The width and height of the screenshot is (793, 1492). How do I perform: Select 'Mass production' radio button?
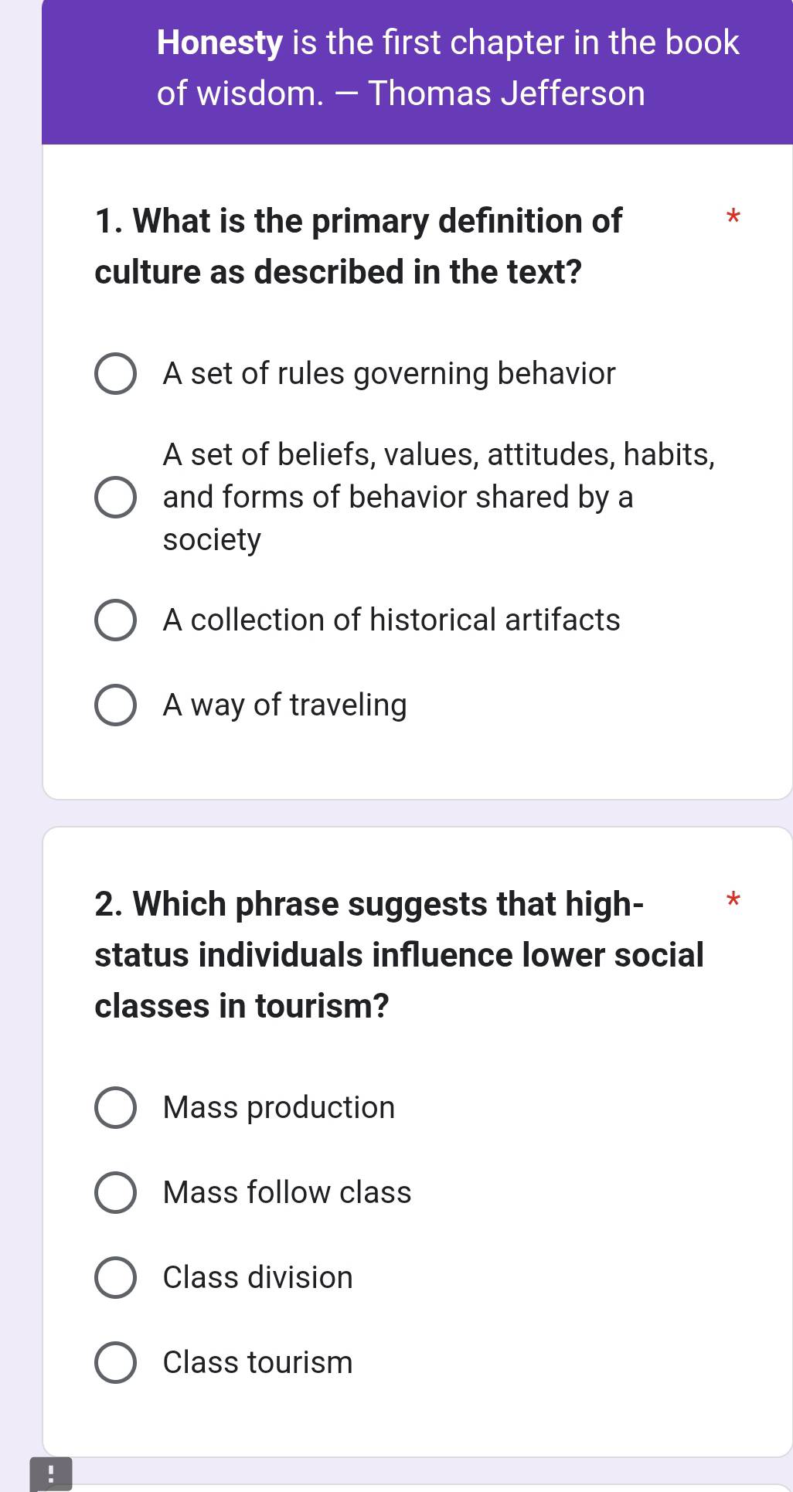(116, 1108)
